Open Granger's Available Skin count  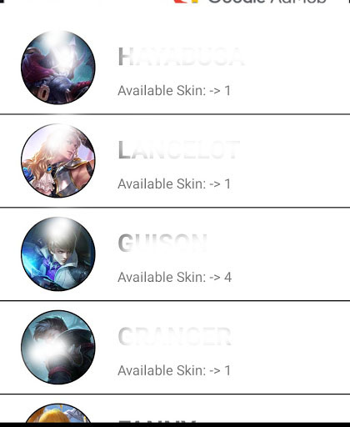pos(174,370)
